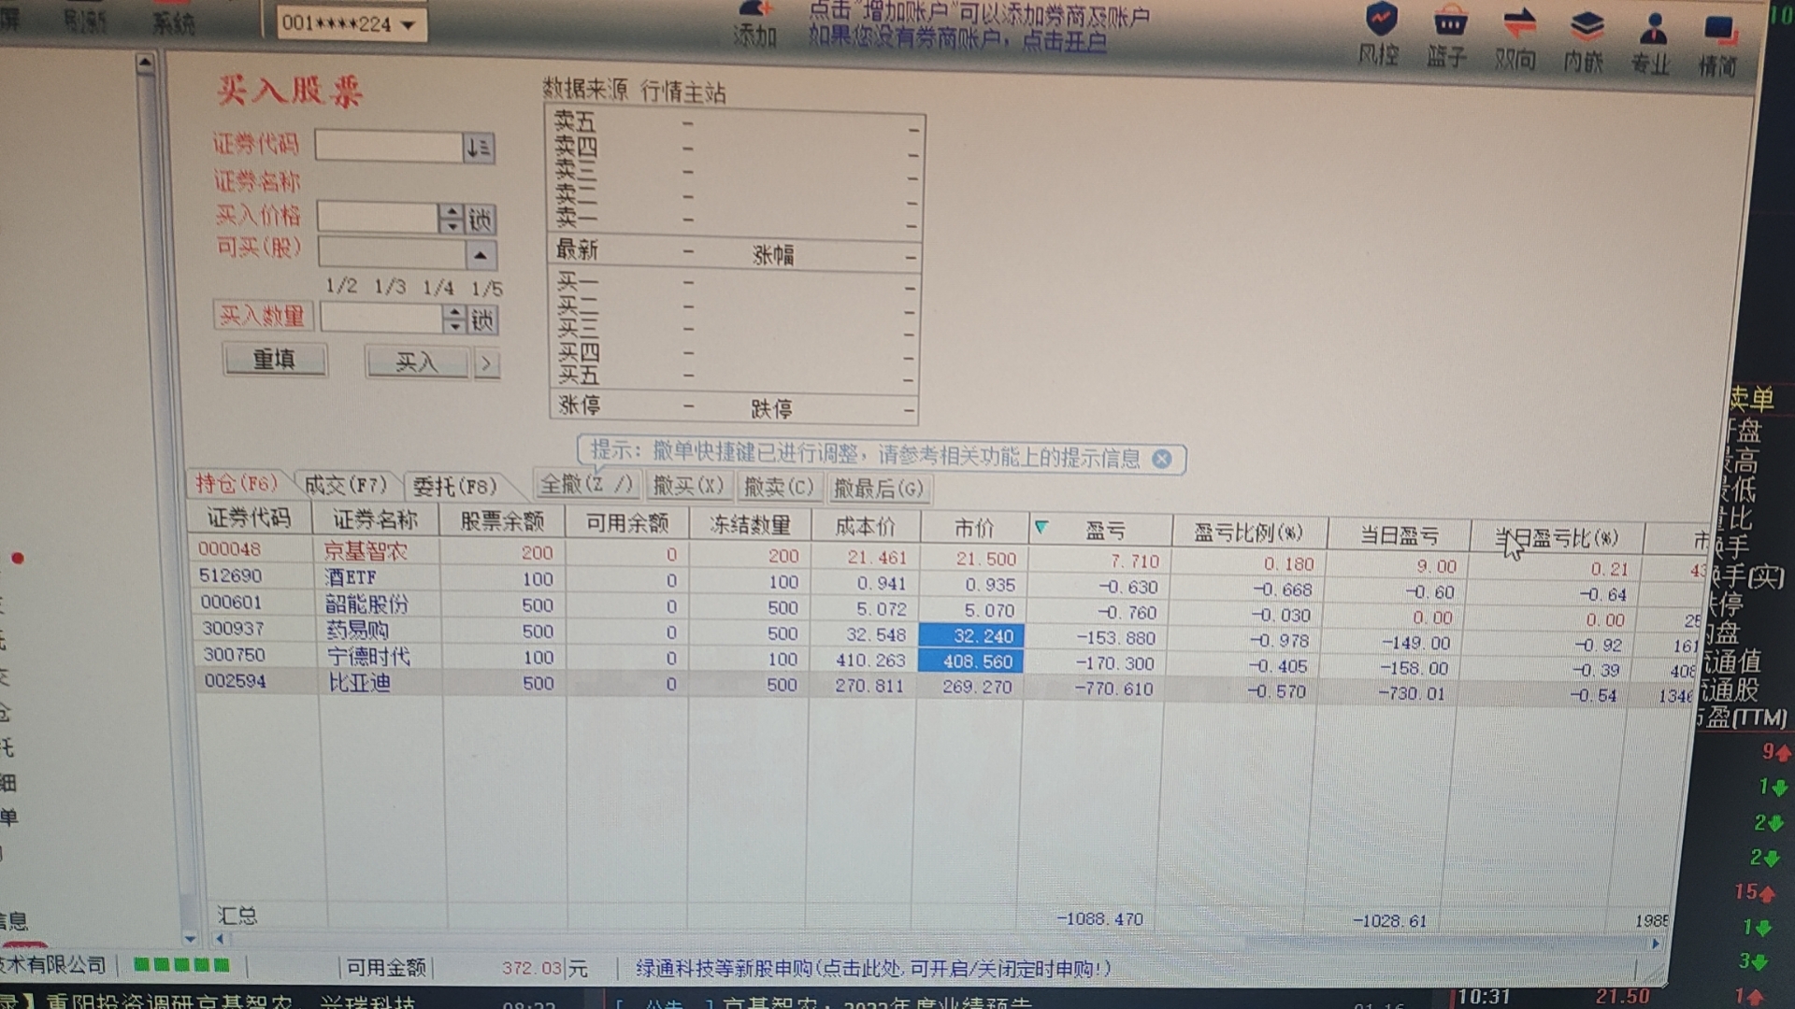This screenshot has height=1009, width=1795.
Task: Expand the 可买(股) amount arrow
Action: coord(480,254)
